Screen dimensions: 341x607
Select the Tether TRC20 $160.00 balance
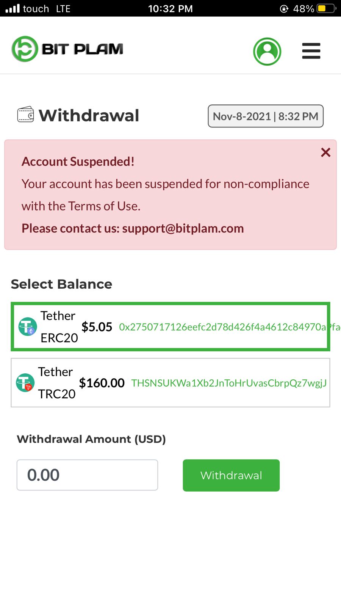click(101, 383)
